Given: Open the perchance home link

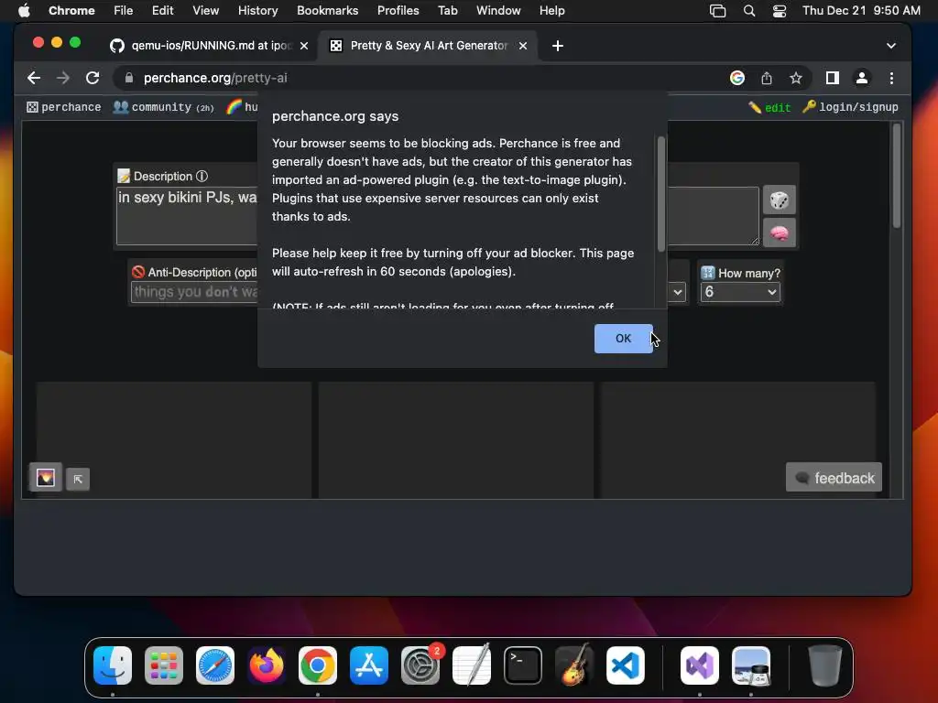Looking at the screenshot, I should coord(64,108).
